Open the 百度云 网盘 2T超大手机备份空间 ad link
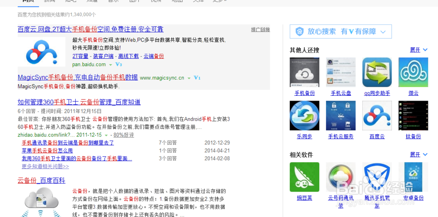This screenshot has height=217, width=438. tap(91, 29)
